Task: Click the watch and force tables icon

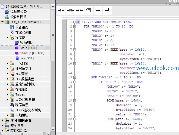Action: [12, 84]
